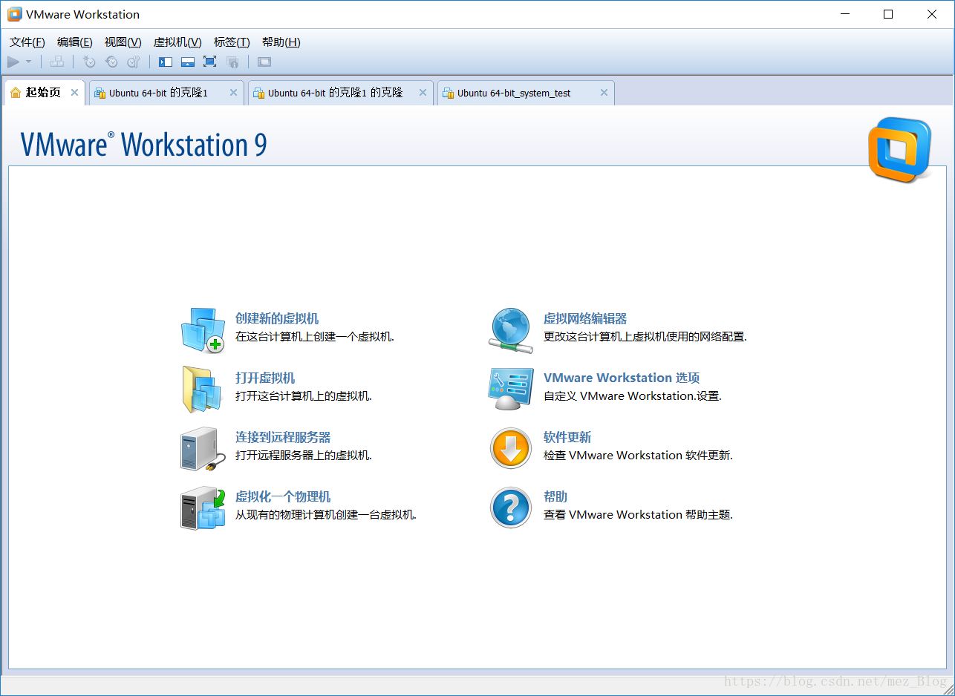Open the 帮助(H) menu
The image size is (955, 696).
click(281, 42)
